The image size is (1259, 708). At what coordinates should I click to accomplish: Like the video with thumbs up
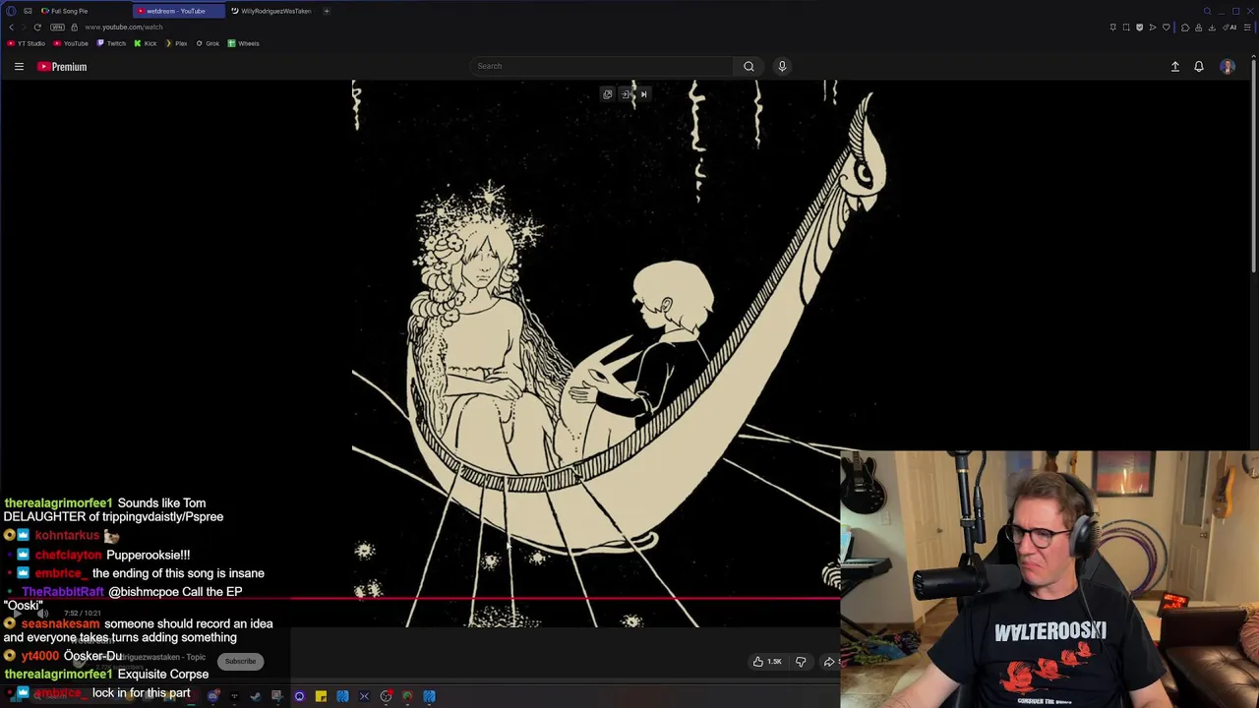(x=767, y=662)
